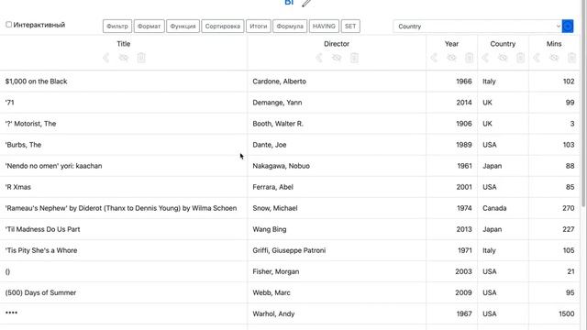Click the Director column header
The height and width of the screenshot is (330, 587).
[x=337, y=44]
